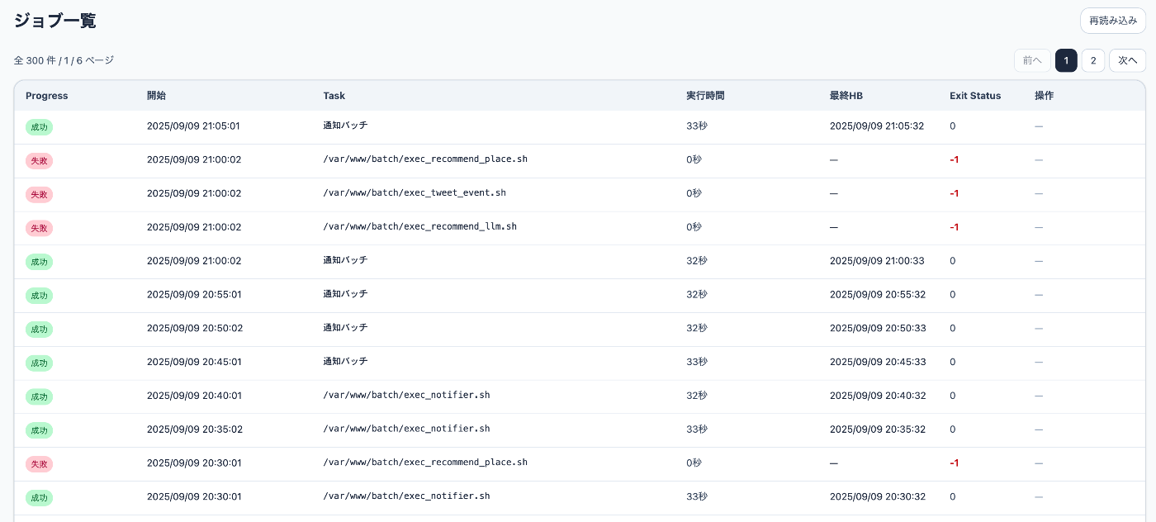Click last heartbeat 2025/09/09 20:30:32

(878, 496)
